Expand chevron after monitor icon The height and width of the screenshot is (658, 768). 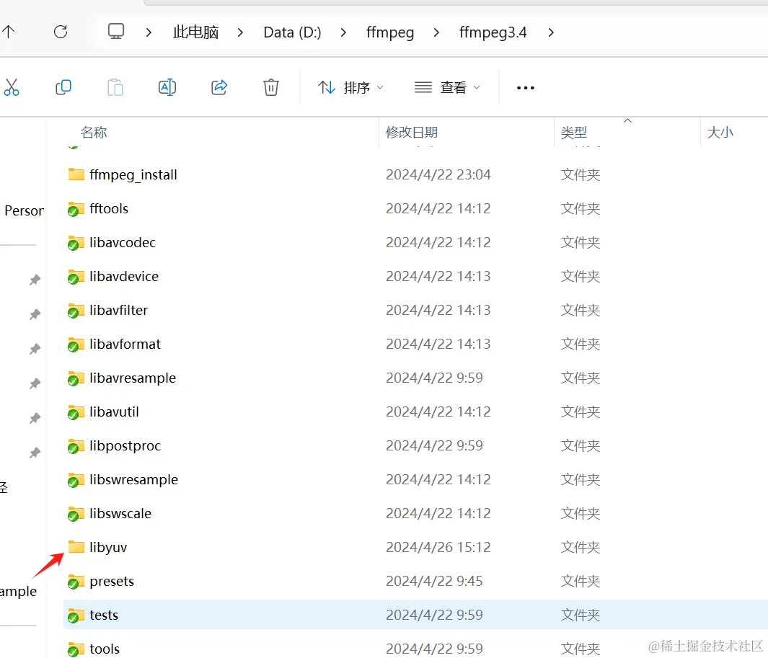(x=149, y=33)
